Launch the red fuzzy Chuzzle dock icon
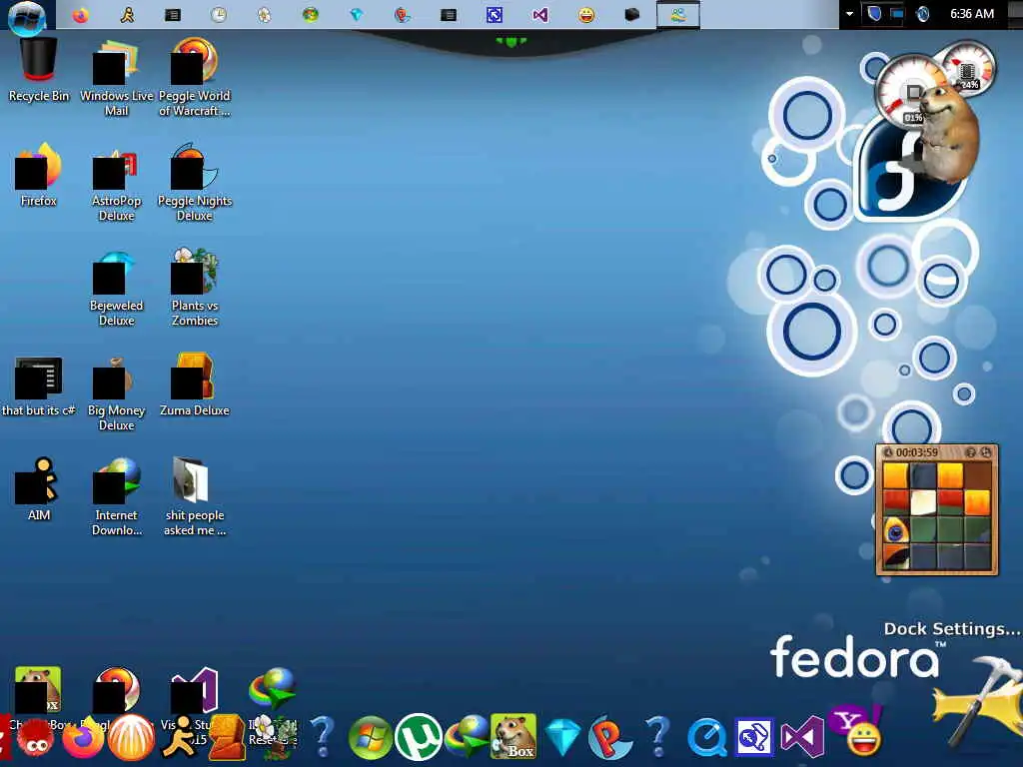Screen dimensions: 1023x767 (36, 738)
